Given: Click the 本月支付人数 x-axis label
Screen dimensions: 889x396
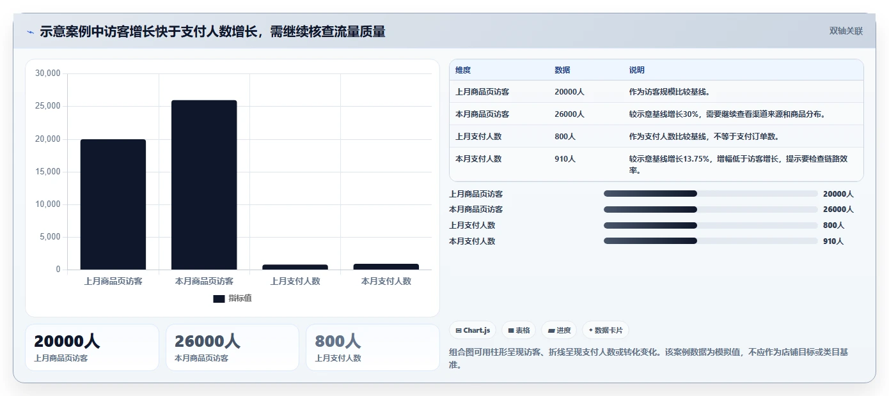Looking at the screenshot, I should pyautogui.click(x=386, y=281).
